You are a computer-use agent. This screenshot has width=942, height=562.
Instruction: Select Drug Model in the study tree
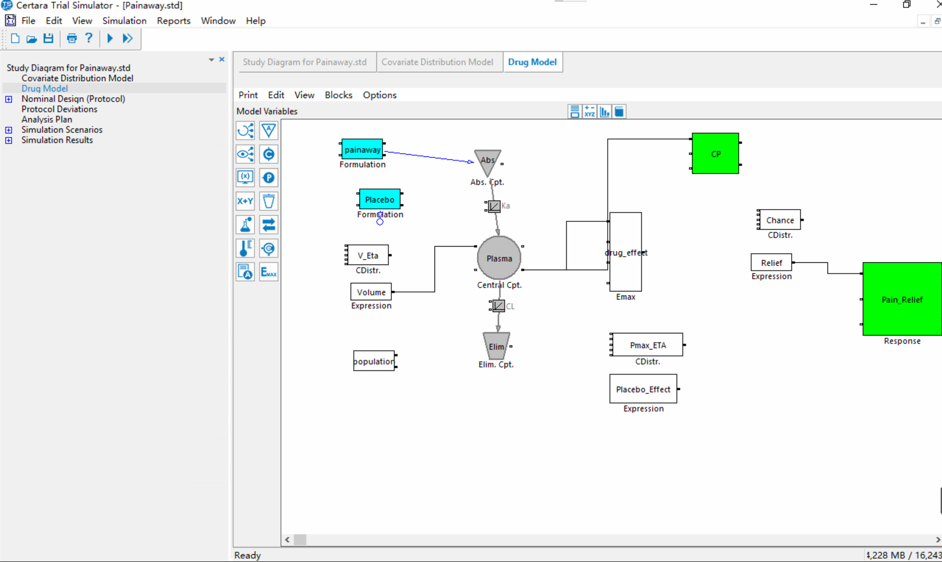pyautogui.click(x=45, y=89)
